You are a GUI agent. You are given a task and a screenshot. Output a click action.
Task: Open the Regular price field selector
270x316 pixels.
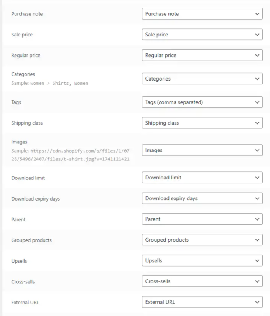[202, 55]
